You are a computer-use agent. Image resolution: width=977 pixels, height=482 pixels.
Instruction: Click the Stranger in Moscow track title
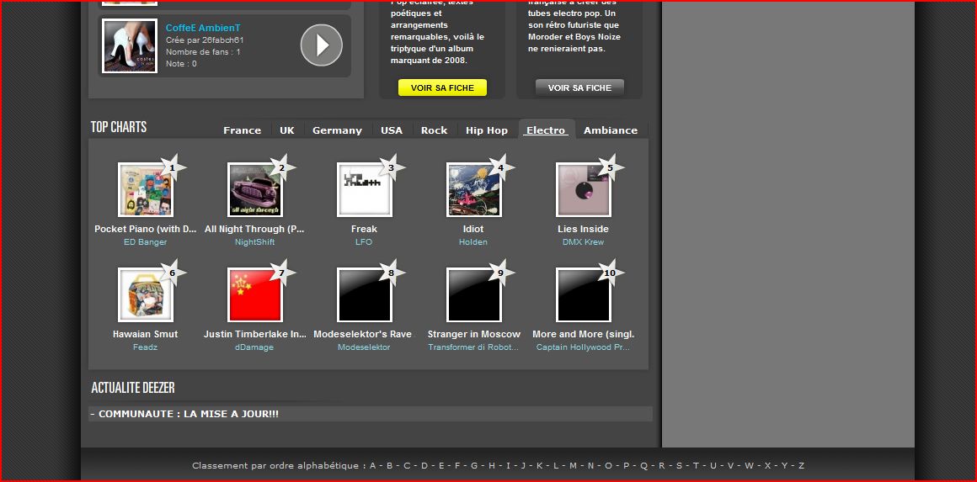(x=474, y=334)
